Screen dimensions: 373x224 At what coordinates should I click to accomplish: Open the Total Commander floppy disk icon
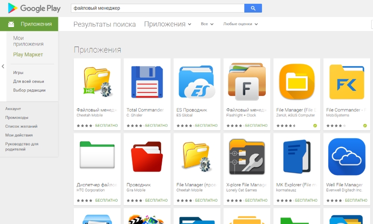click(147, 82)
